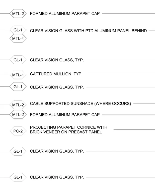This screenshot has width=155, height=191.
Task: Select the GL-1 tag directly above MTL-1
Action: [x=18, y=60]
